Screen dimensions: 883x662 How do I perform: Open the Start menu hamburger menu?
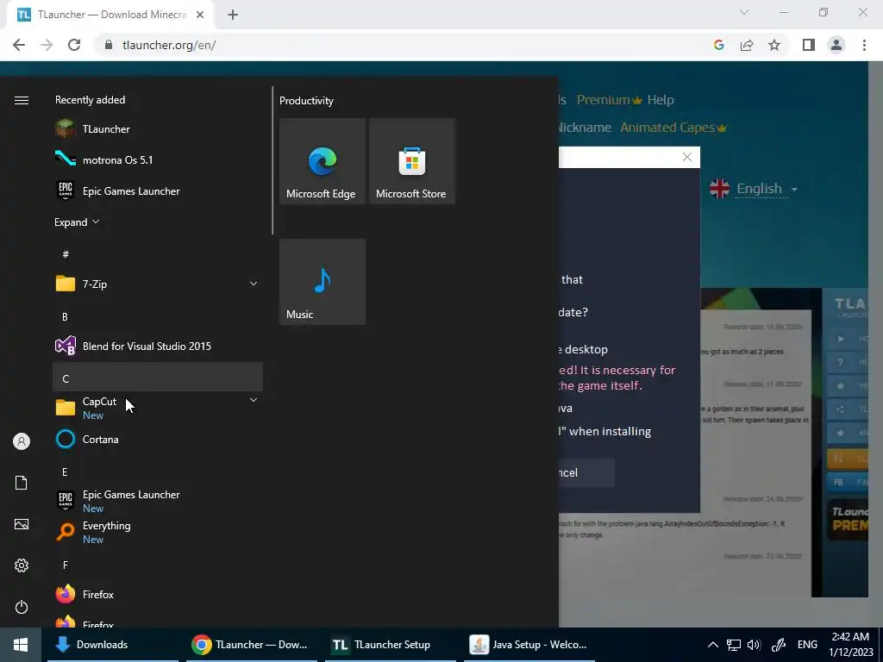pos(22,100)
